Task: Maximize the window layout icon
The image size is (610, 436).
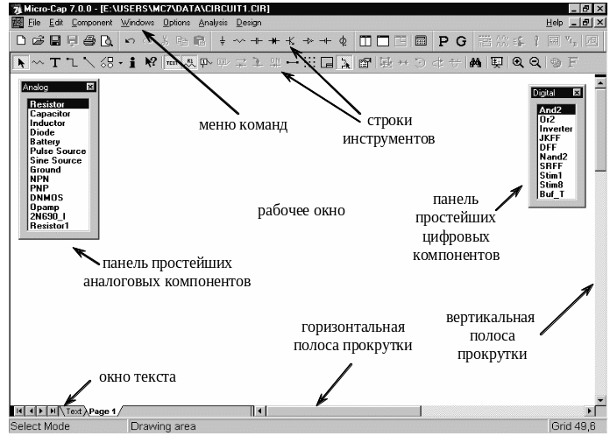Action: pos(383,40)
